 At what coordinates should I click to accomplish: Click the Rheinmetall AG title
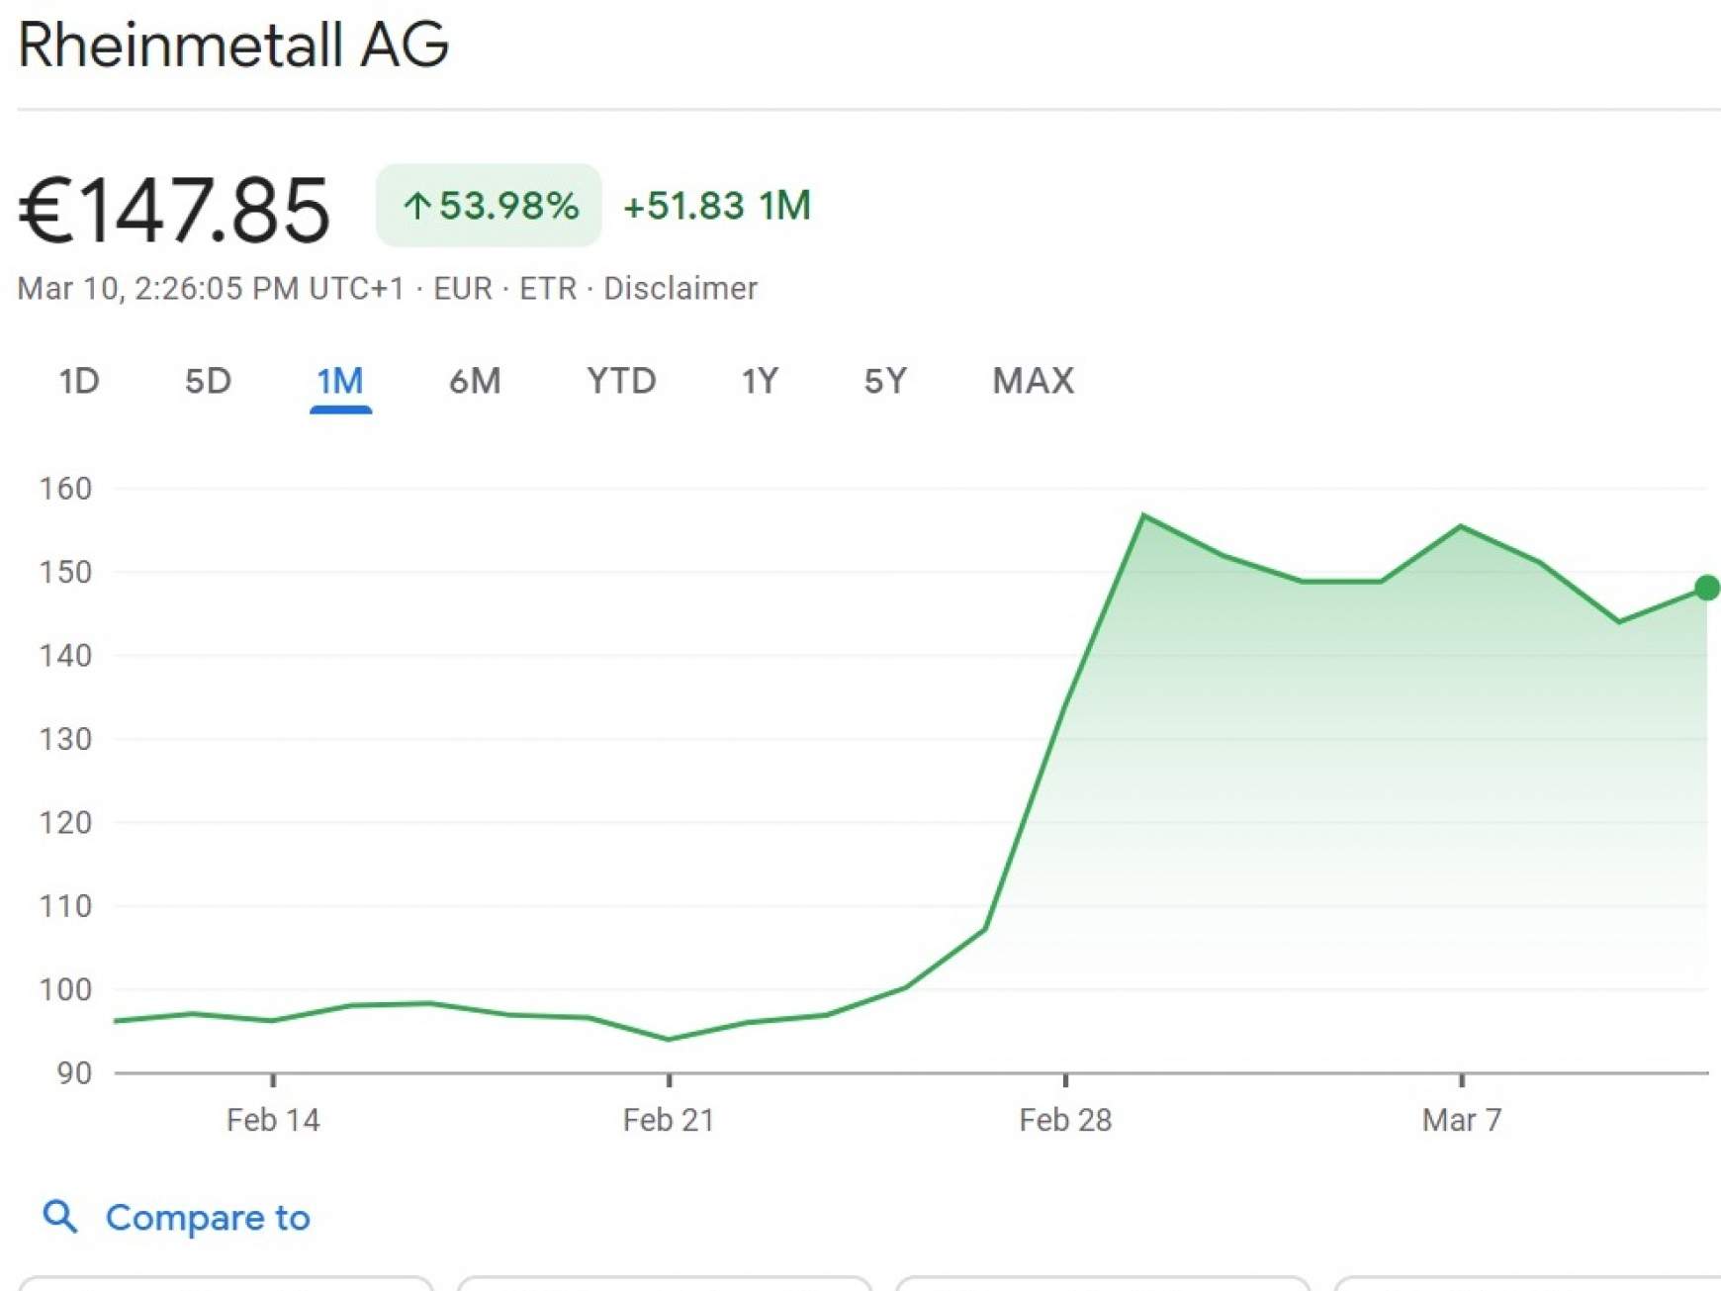pyautogui.click(x=233, y=45)
